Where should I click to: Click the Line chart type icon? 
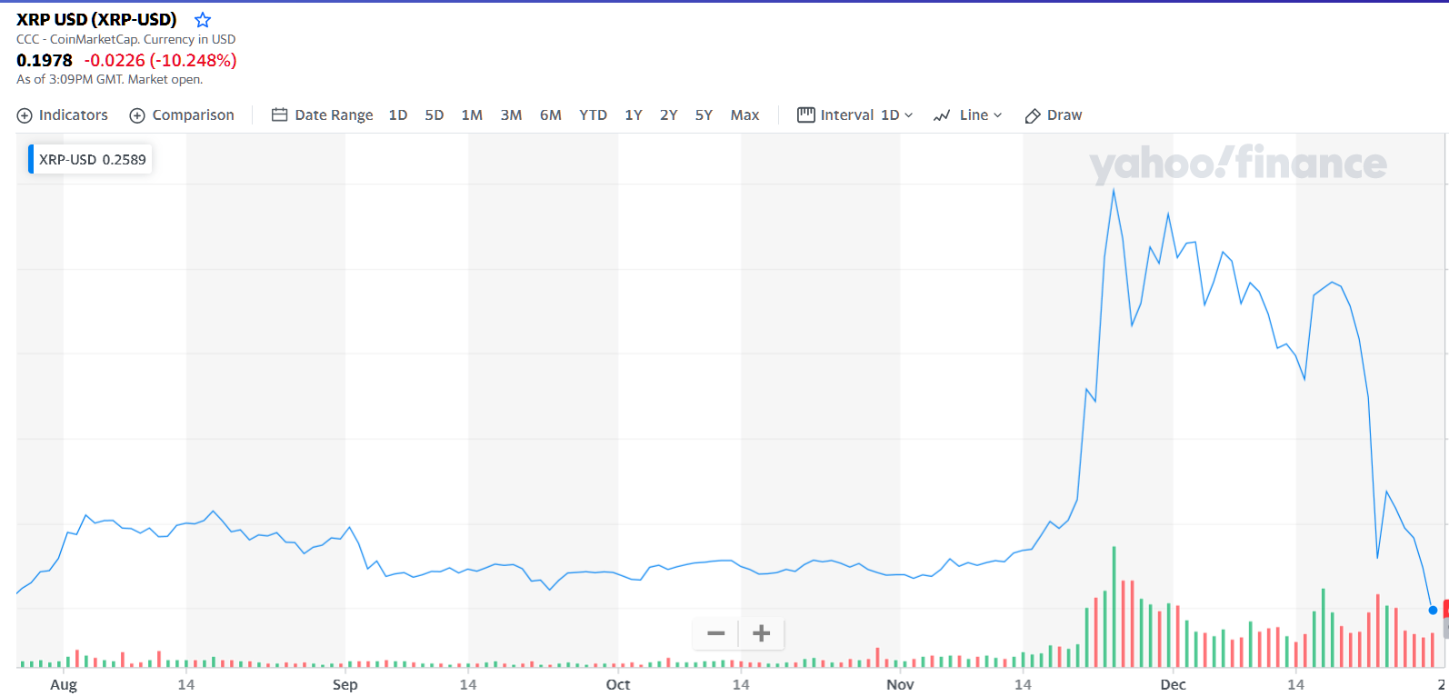(x=942, y=115)
